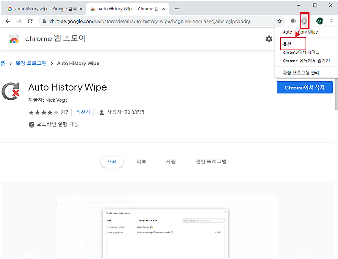Go back to the previous page
338x259 pixels.
[x=8, y=21]
